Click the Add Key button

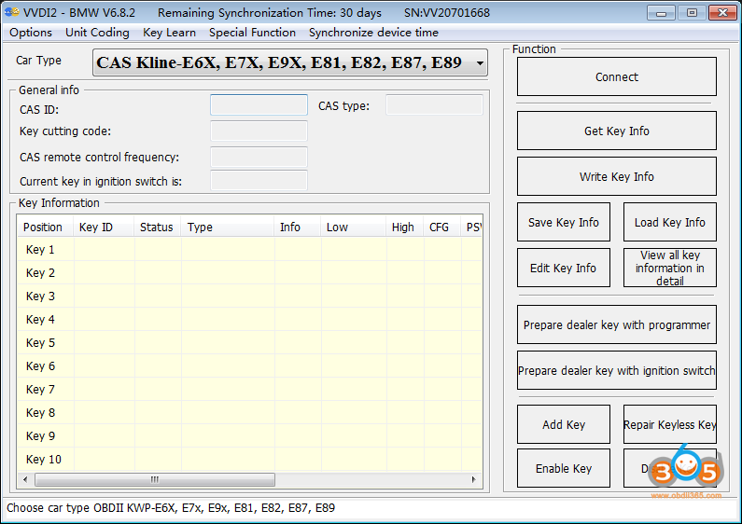(x=564, y=425)
